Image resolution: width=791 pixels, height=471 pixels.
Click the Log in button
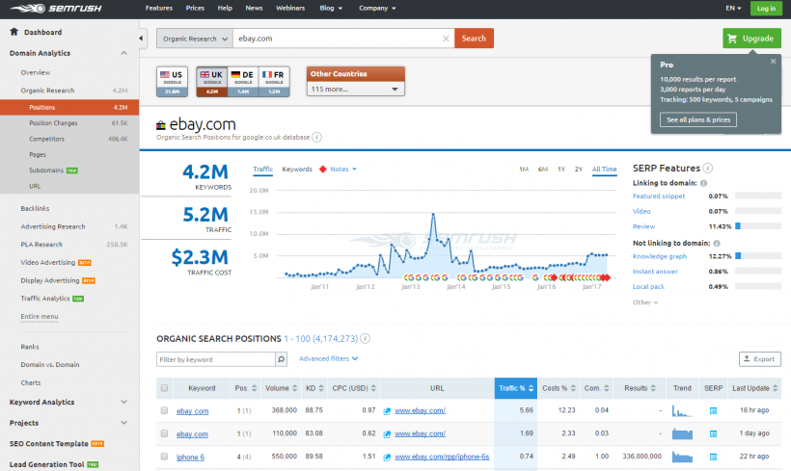click(766, 8)
